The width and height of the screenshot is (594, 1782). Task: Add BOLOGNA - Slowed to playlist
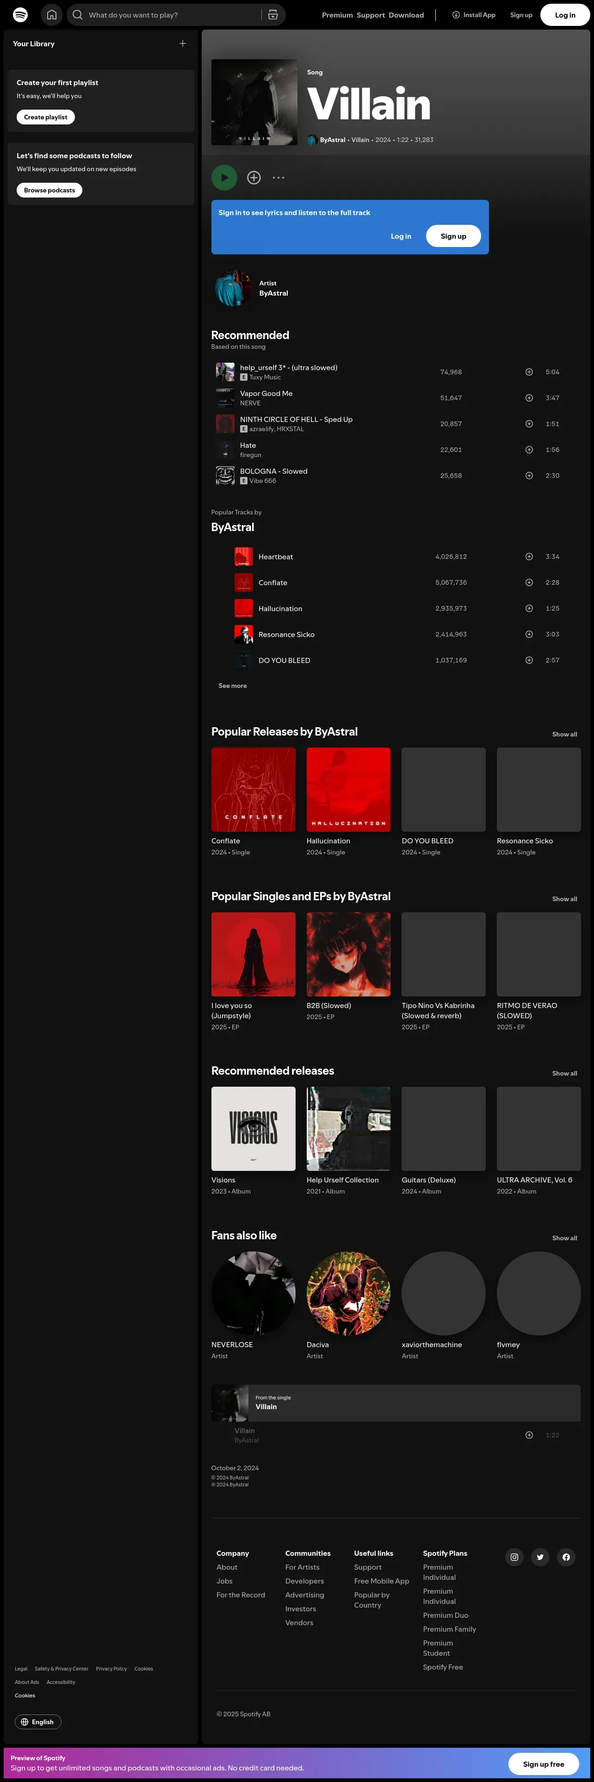point(529,476)
